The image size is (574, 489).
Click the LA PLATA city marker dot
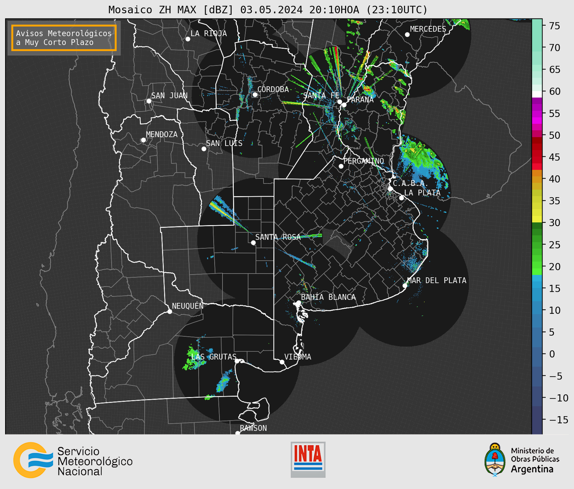(401, 198)
